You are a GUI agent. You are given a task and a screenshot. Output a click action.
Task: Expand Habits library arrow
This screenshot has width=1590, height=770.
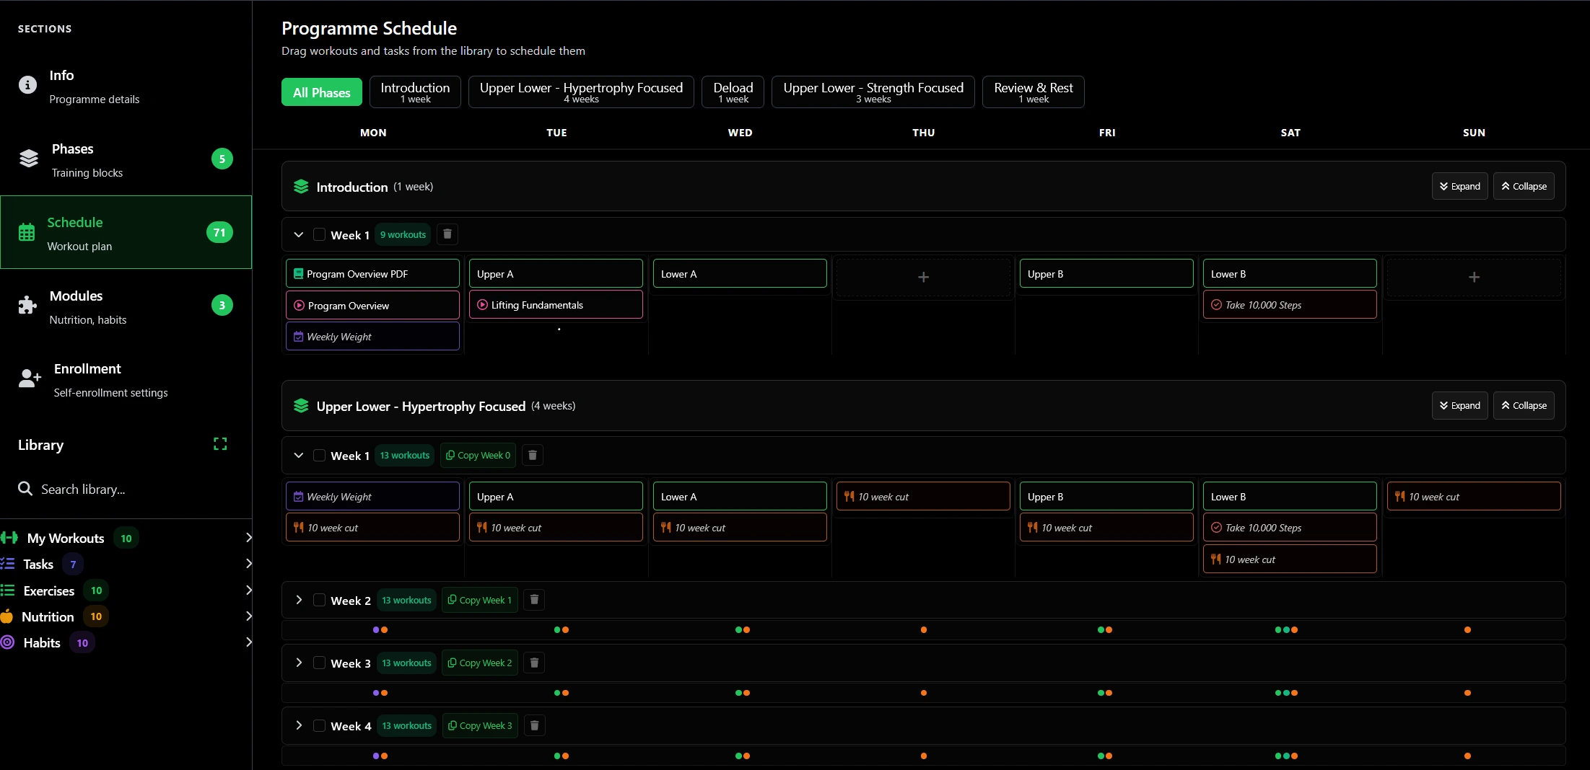[x=248, y=642]
